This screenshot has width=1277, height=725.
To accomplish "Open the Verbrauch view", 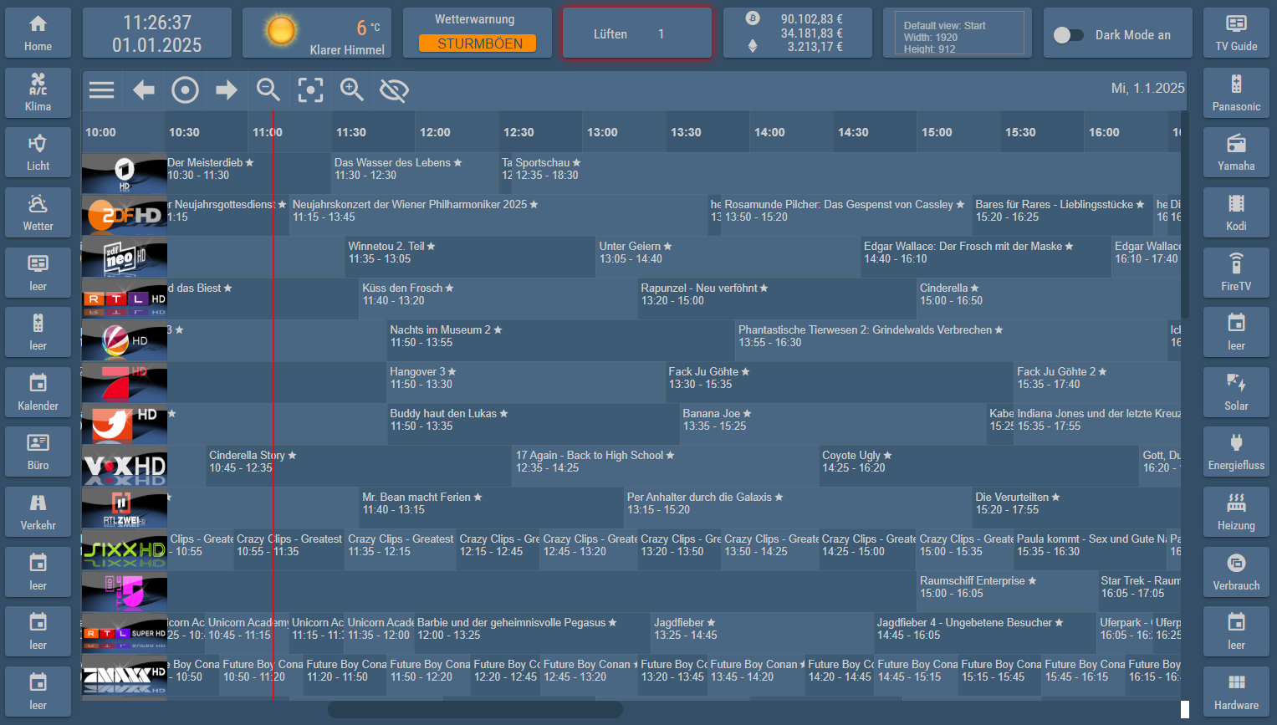I will click(1236, 572).
